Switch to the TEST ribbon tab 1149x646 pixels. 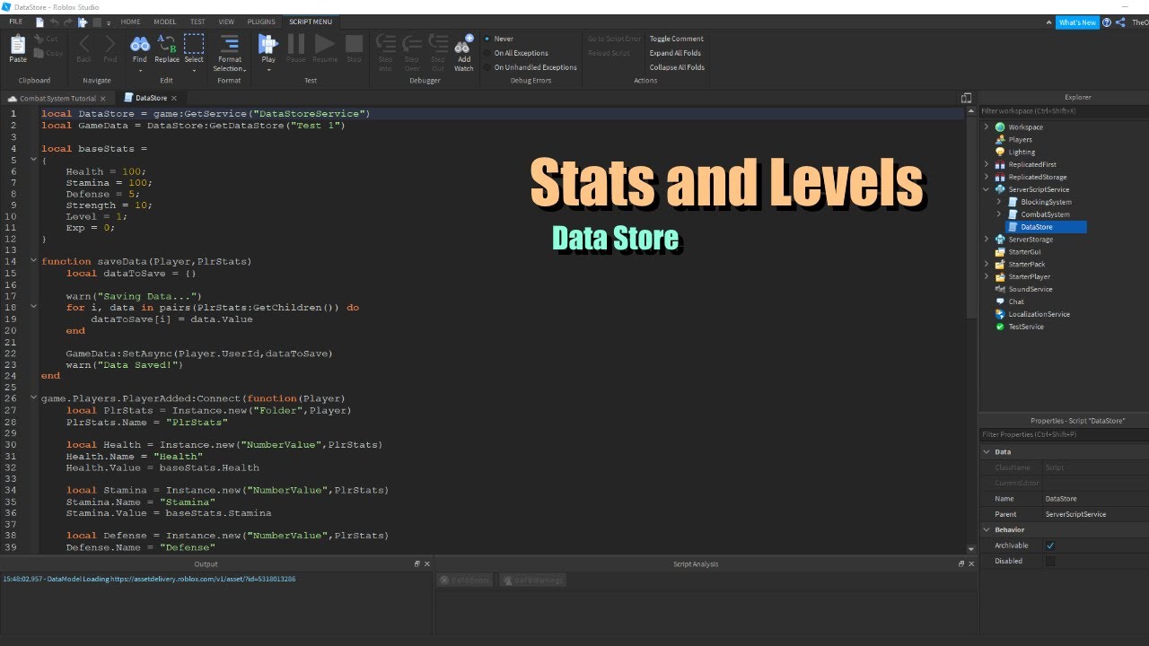(x=197, y=22)
